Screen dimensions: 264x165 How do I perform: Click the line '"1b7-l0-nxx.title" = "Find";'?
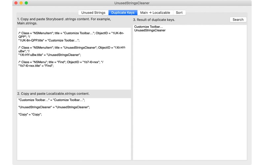tap(36, 66)
